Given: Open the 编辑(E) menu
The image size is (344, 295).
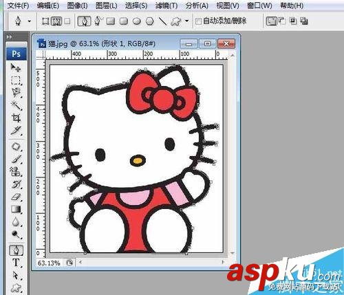Looking at the screenshot, I should [x=48, y=6].
